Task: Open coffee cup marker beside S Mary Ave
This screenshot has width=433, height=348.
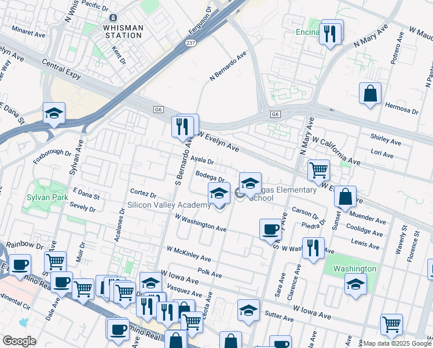Action: click(x=271, y=230)
